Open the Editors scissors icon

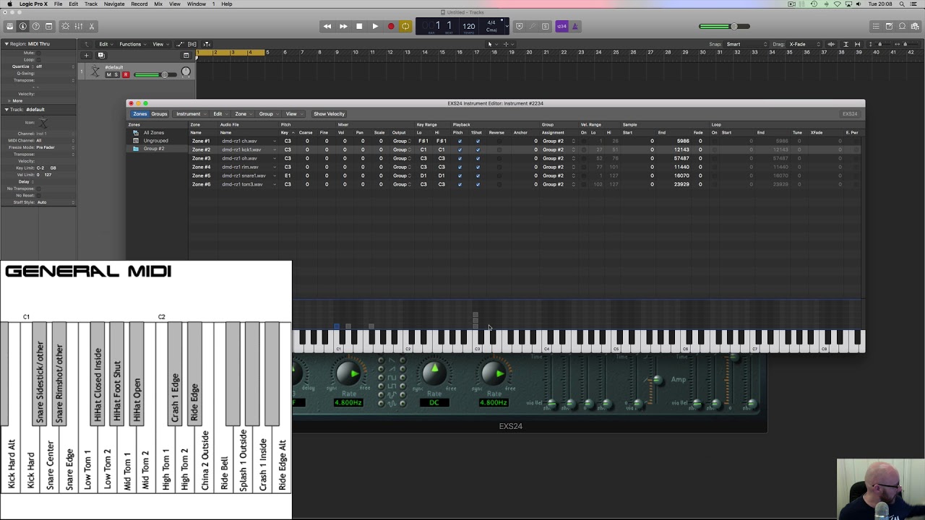[x=91, y=27]
